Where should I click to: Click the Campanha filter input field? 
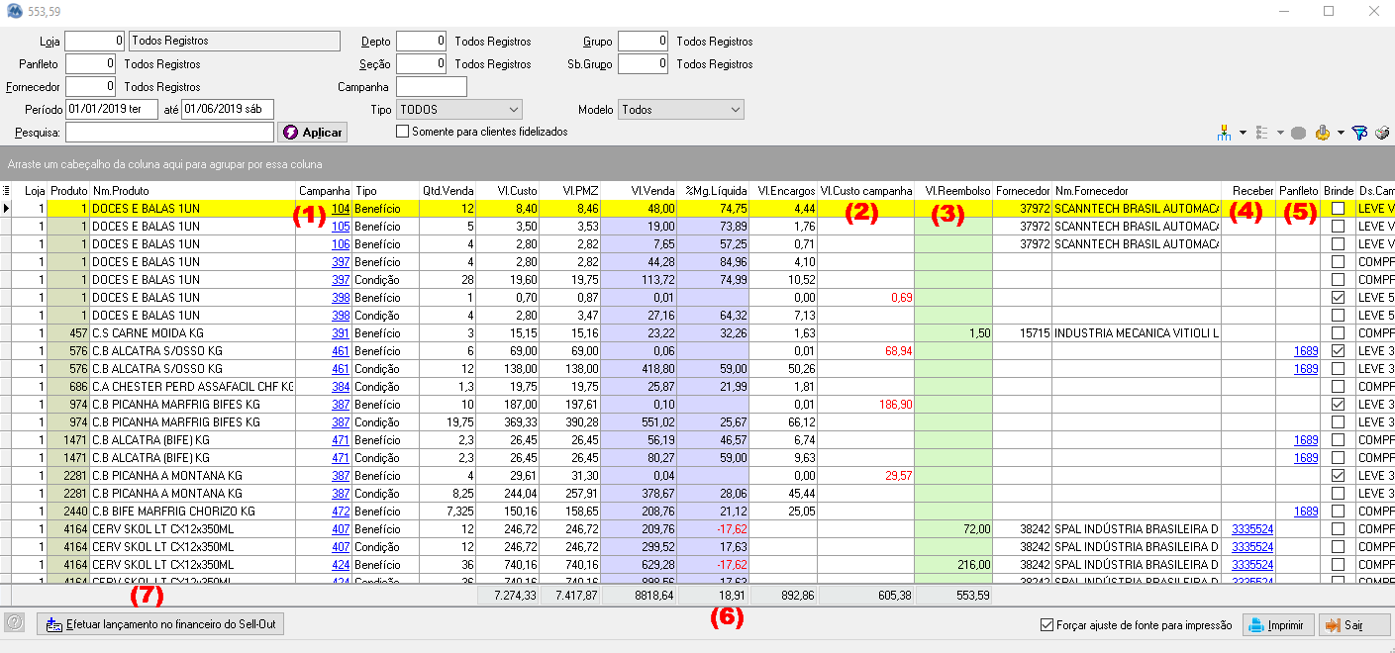point(432,87)
